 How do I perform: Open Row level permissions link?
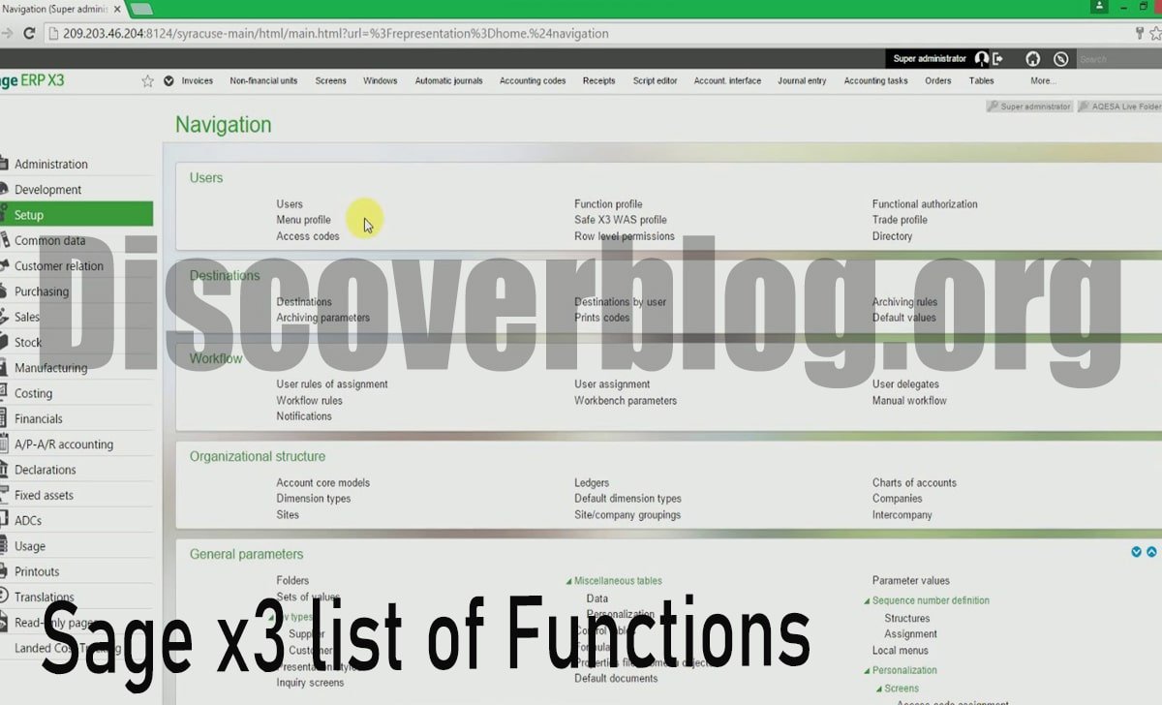point(625,236)
